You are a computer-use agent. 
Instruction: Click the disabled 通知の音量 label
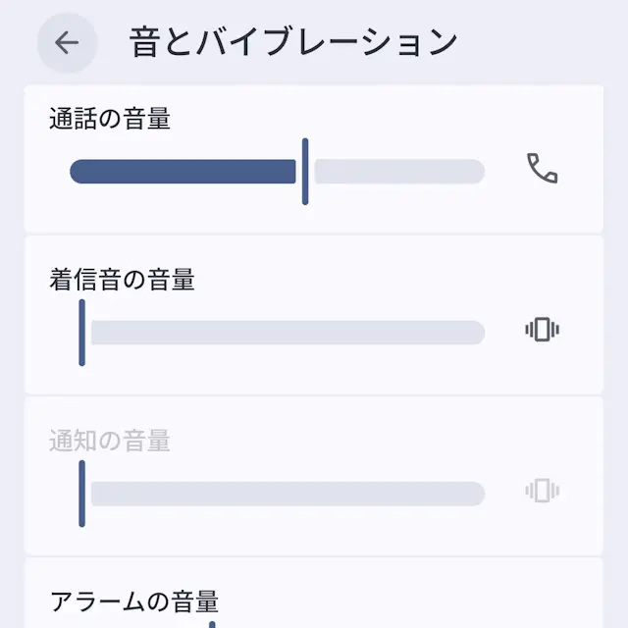point(110,442)
